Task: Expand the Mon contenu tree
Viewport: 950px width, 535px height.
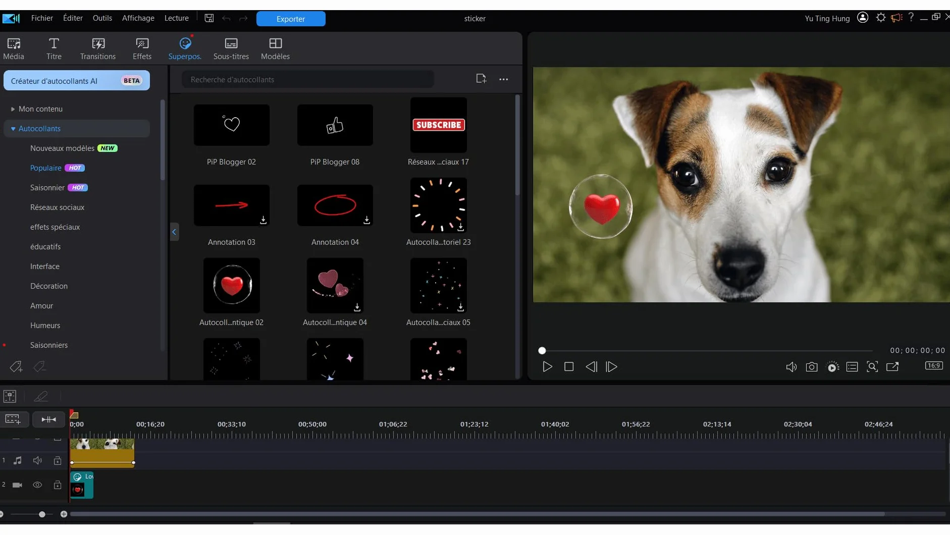Action: click(13, 109)
